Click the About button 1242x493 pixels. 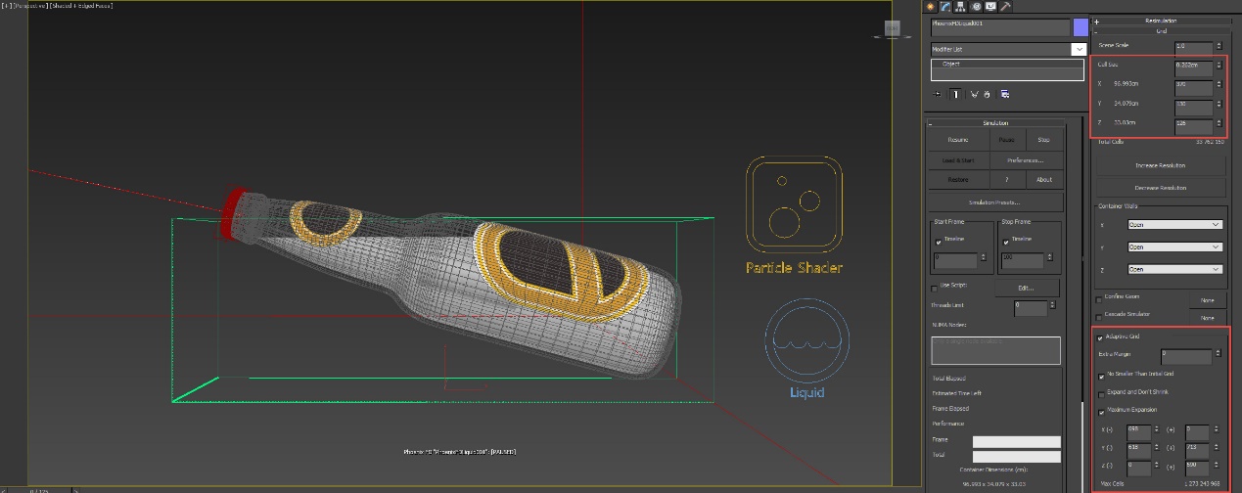1044,180
